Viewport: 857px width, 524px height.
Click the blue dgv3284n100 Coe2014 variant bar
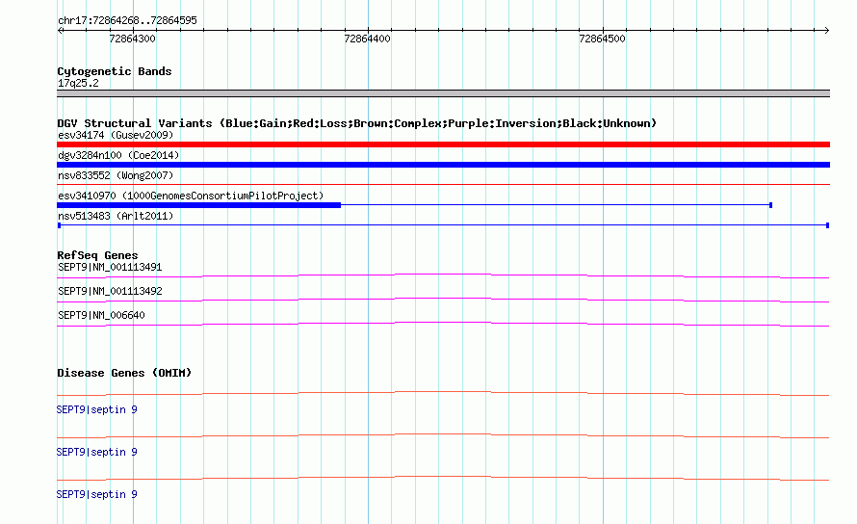click(x=443, y=165)
